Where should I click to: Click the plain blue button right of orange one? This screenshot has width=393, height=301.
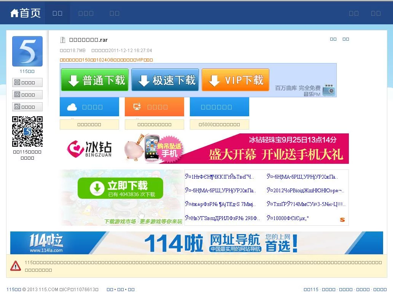tap(219, 107)
